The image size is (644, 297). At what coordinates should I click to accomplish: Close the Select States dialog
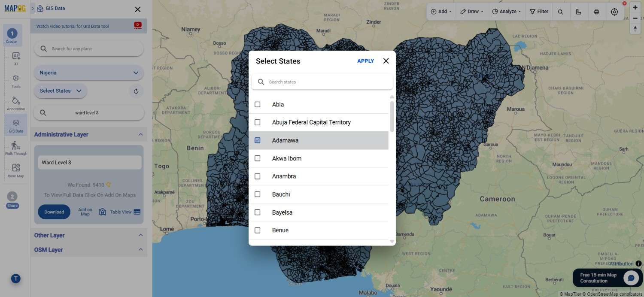click(x=386, y=61)
